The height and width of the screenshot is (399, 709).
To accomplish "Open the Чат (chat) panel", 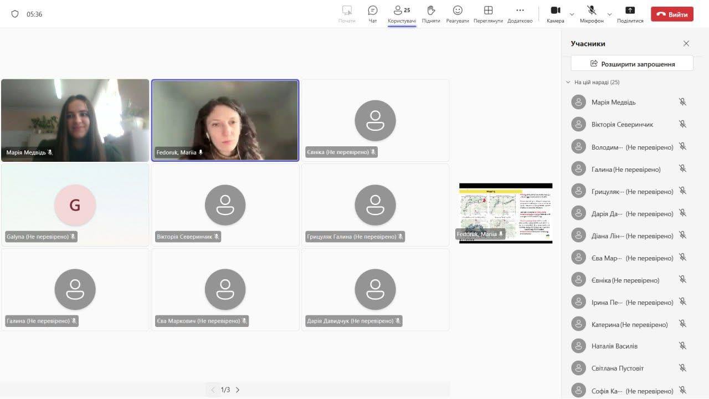I will [x=373, y=11].
